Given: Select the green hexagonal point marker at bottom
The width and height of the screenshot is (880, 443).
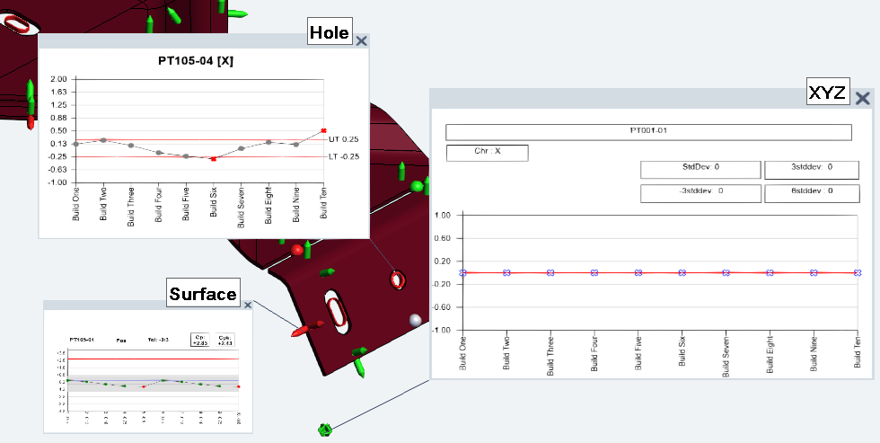Looking at the screenshot, I should [325, 430].
